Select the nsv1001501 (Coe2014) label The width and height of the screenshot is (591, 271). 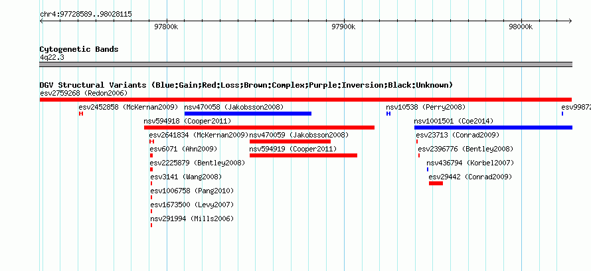pyautogui.click(x=454, y=121)
